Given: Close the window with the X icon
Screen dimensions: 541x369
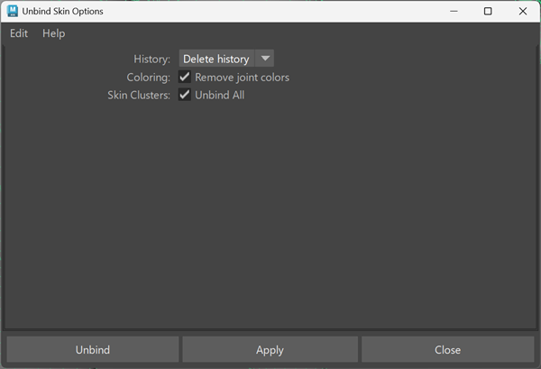Looking at the screenshot, I should 523,11.
